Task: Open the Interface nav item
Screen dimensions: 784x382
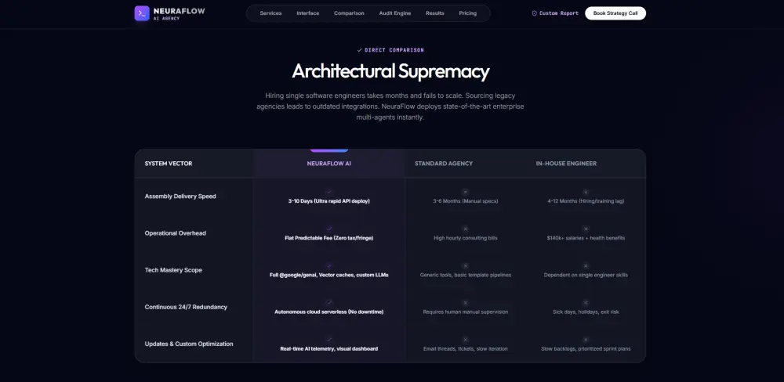Action: point(307,13)
